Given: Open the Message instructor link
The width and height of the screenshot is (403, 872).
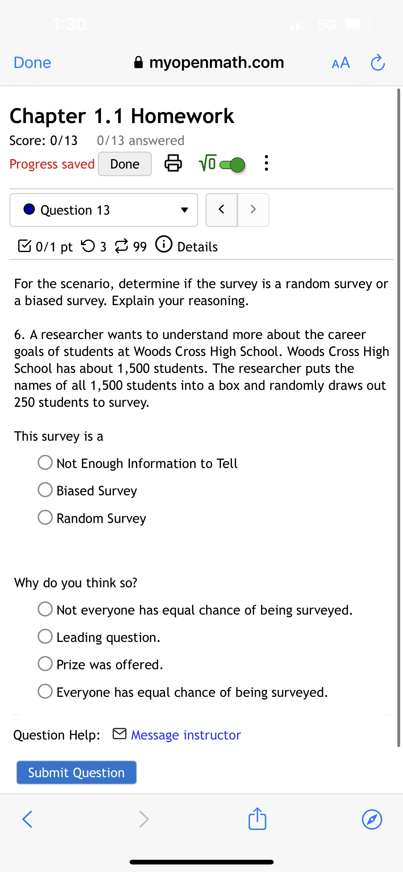Looking at the screenshot, I should [185, 735].
